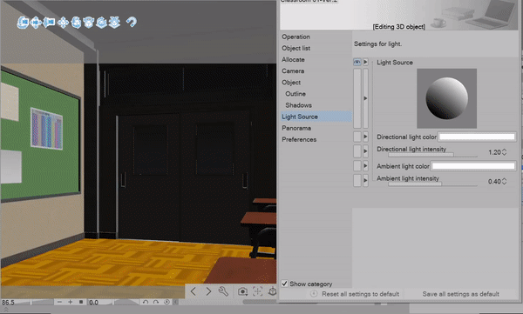The image size is (523, 314).
Task: Toggle display box beside Directional light color
Action: pyautogui.click(x=357, y=137)
